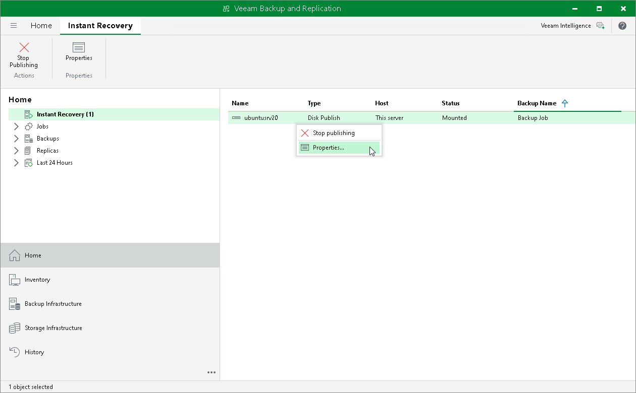The height and width of the screenshot is (393, 636).
Task: Click the Stop Publishing ribbon button
Action: tap(24, 55)
